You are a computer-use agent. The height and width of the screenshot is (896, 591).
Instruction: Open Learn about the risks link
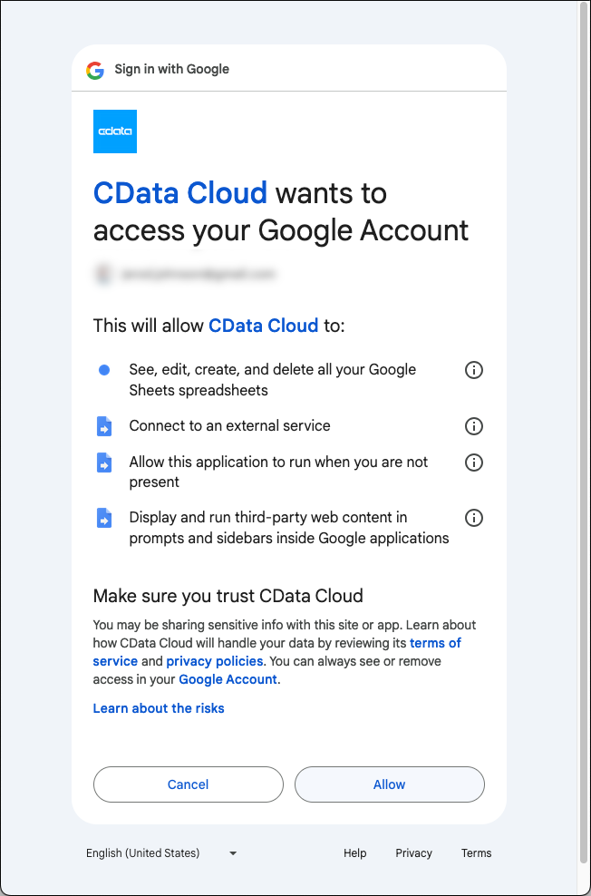pos(159,708)
